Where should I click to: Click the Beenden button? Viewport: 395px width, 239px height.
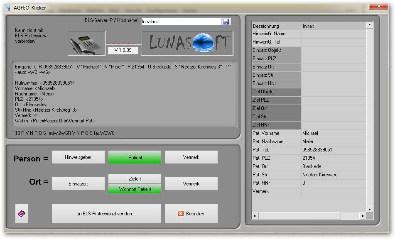(x=191, y=214)
